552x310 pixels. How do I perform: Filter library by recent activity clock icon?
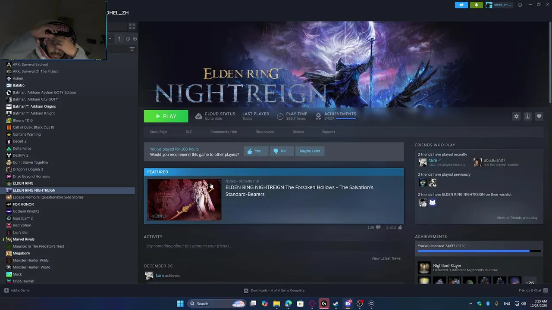click(128, 39)
